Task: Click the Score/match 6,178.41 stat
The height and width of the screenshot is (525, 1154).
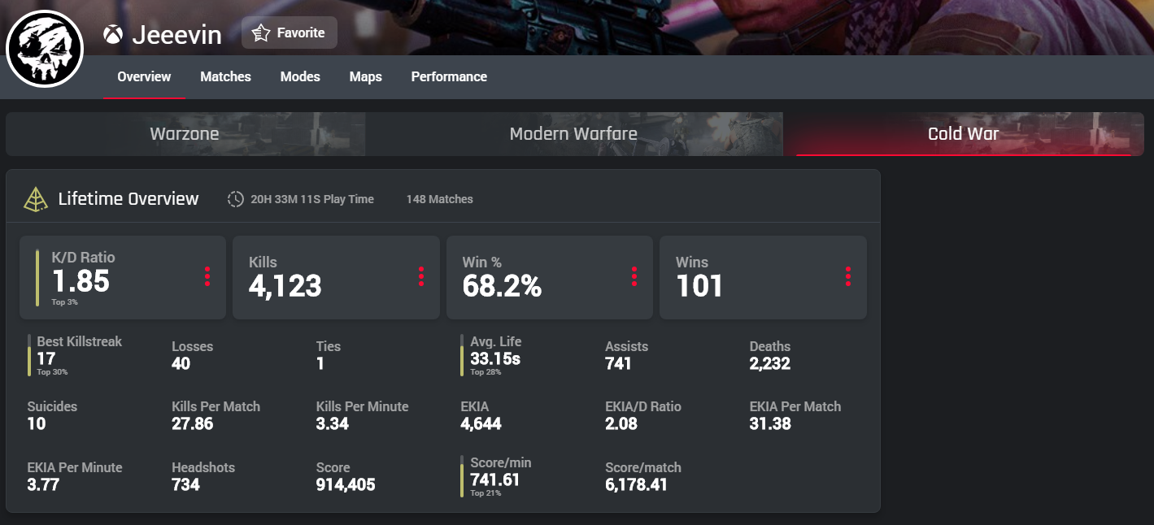Action: click(643, 476)
